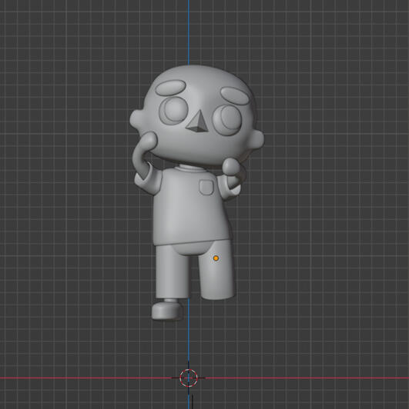Select the pyramid-shaped nose on the character

[198, 121]
